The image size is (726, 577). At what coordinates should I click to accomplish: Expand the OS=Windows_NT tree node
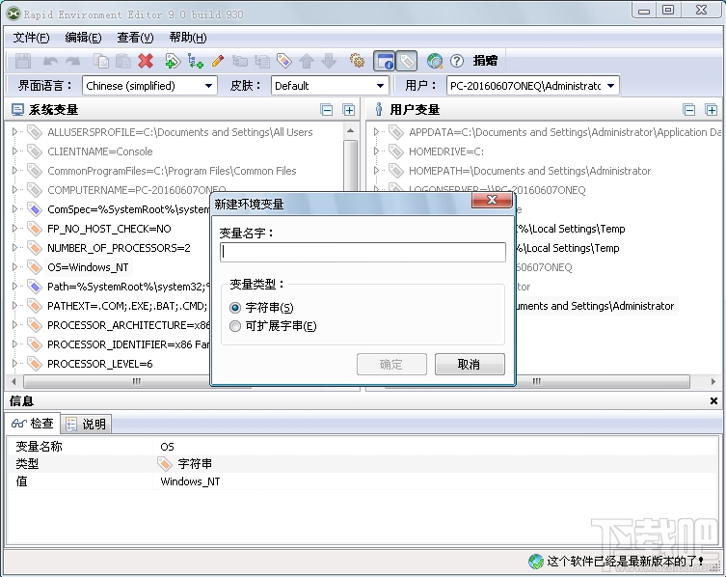pyautogui.click(x=14, y=267)
